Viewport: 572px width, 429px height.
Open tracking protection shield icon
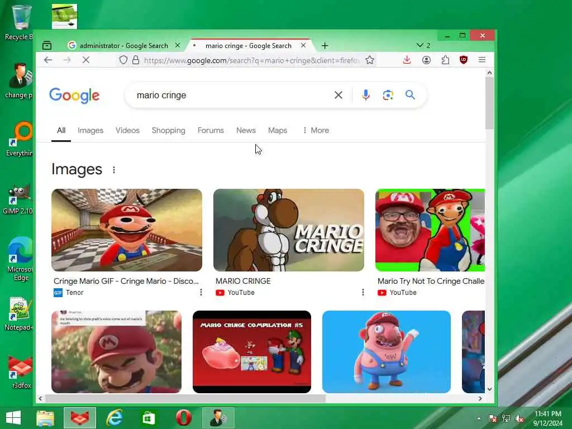[x=123, y=60]
